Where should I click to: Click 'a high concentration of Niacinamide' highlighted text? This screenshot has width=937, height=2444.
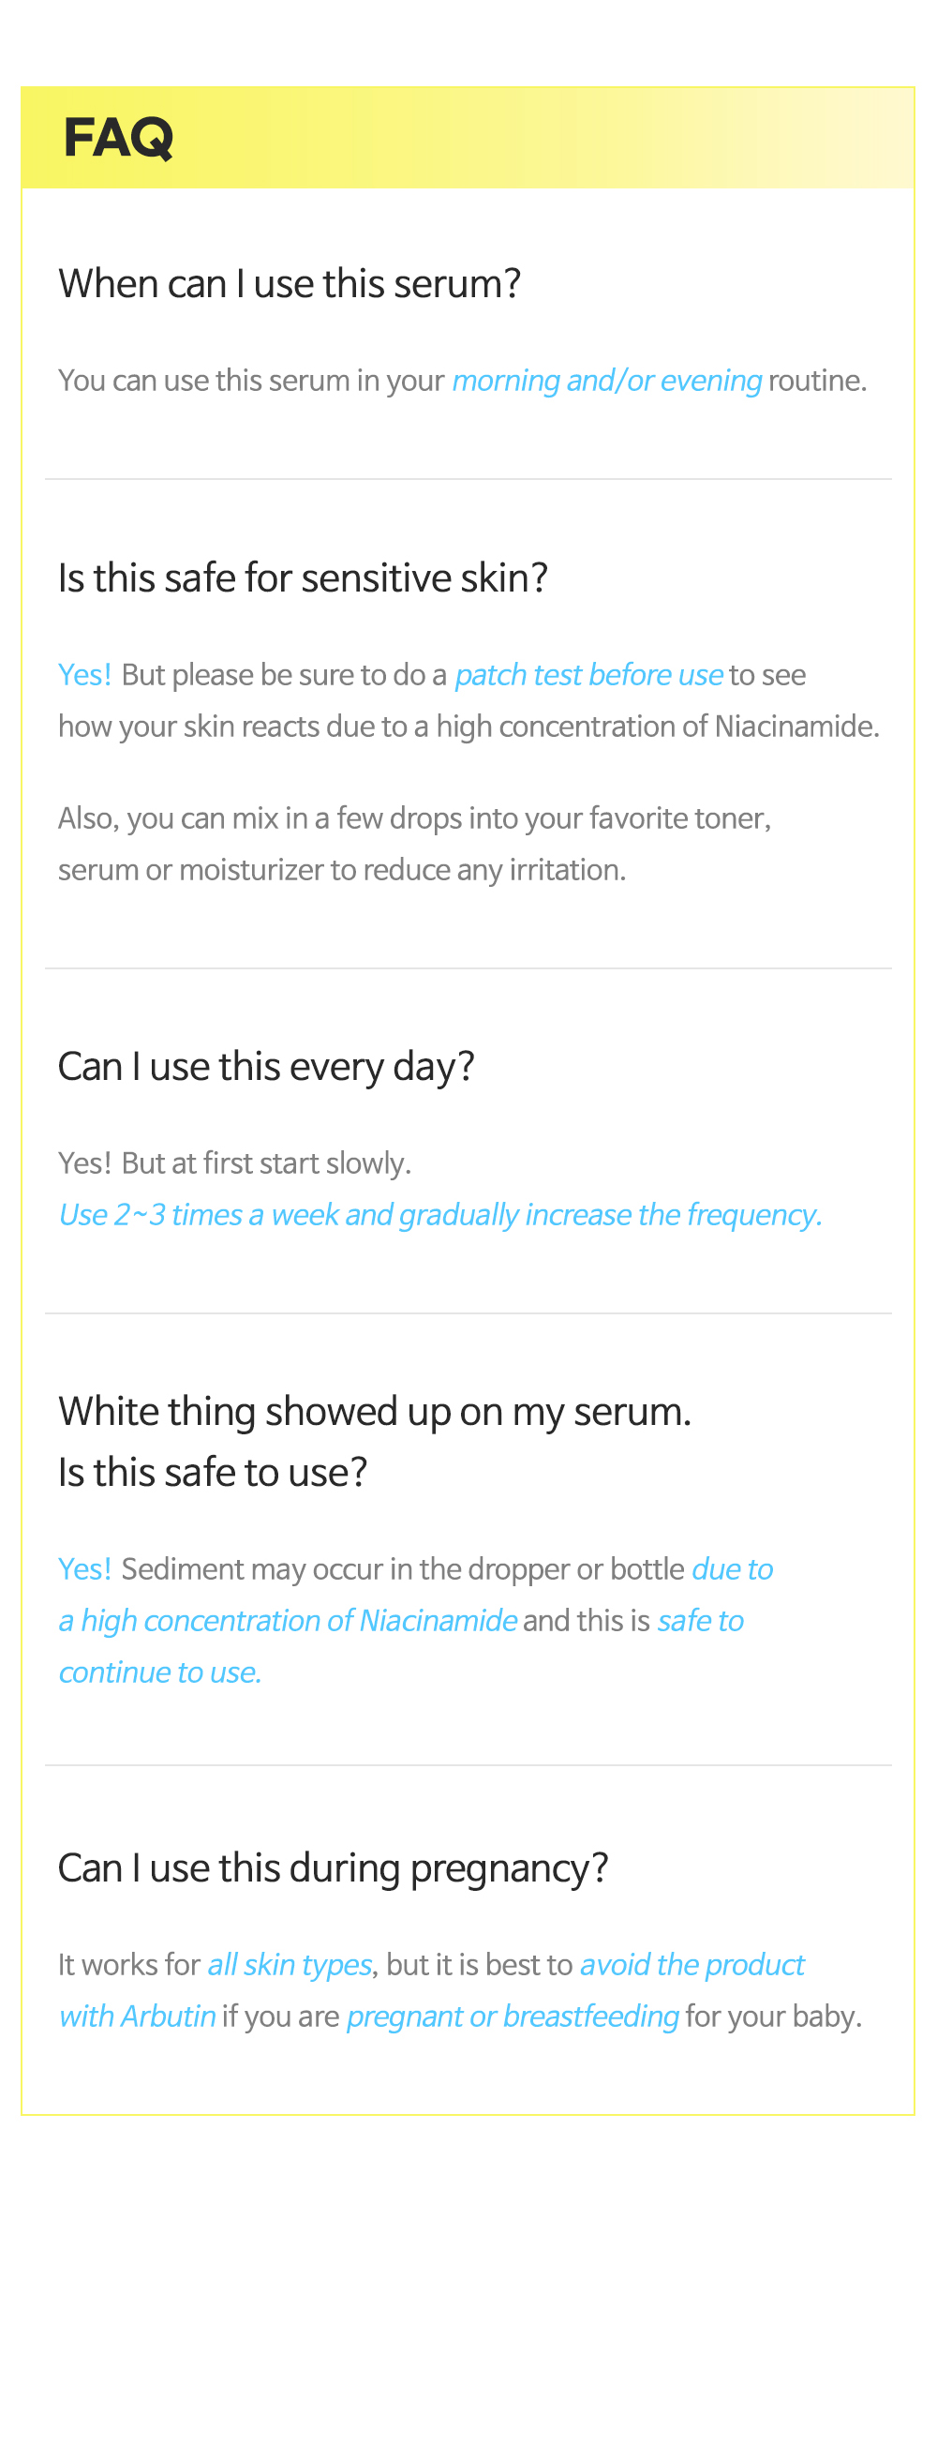click(x=288, y=1621)
